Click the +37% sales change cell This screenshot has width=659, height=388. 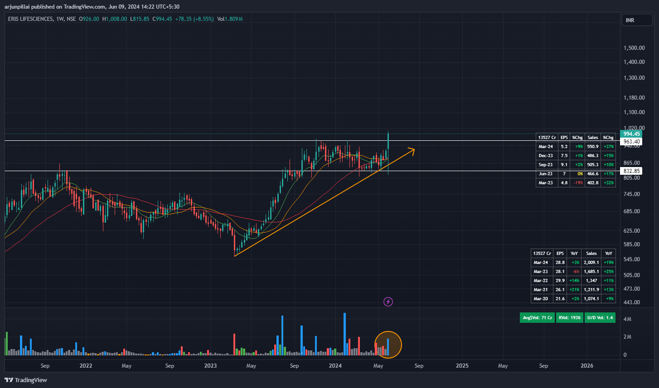[x=608, y=147]
